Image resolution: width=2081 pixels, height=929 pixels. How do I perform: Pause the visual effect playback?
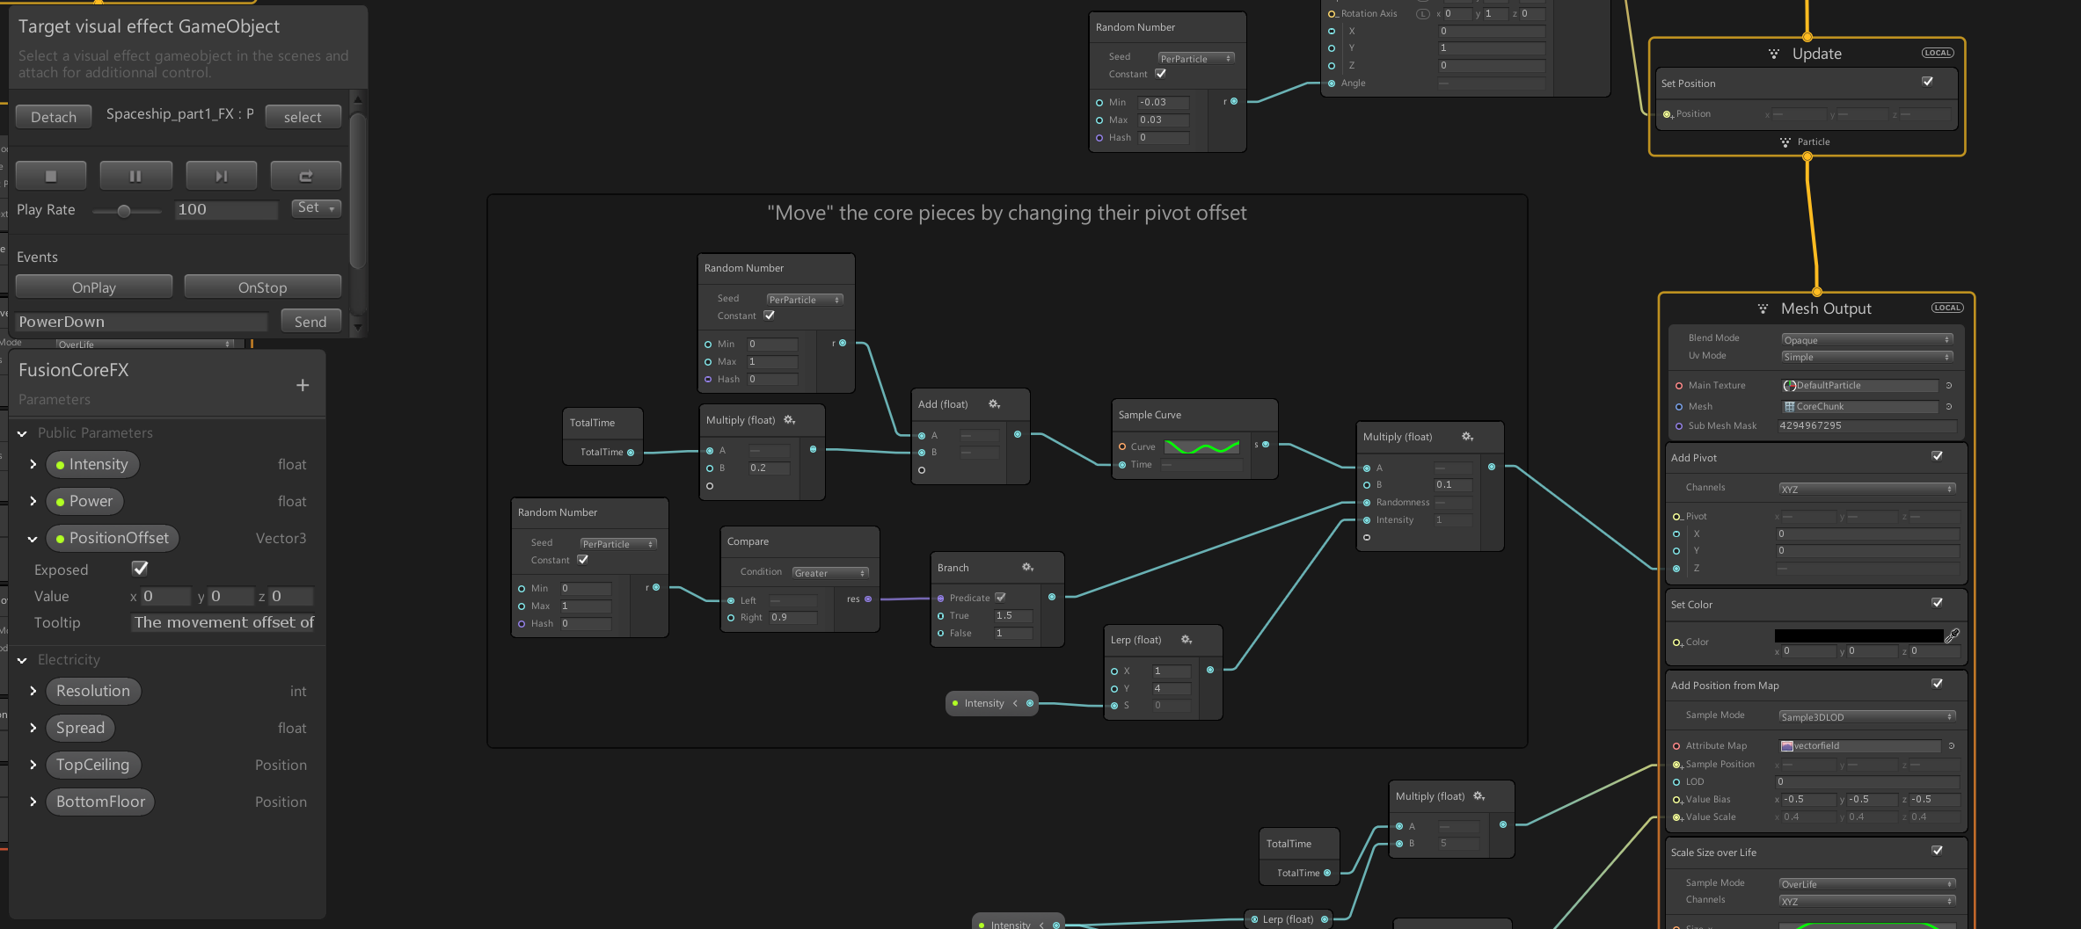coord(135,176)
